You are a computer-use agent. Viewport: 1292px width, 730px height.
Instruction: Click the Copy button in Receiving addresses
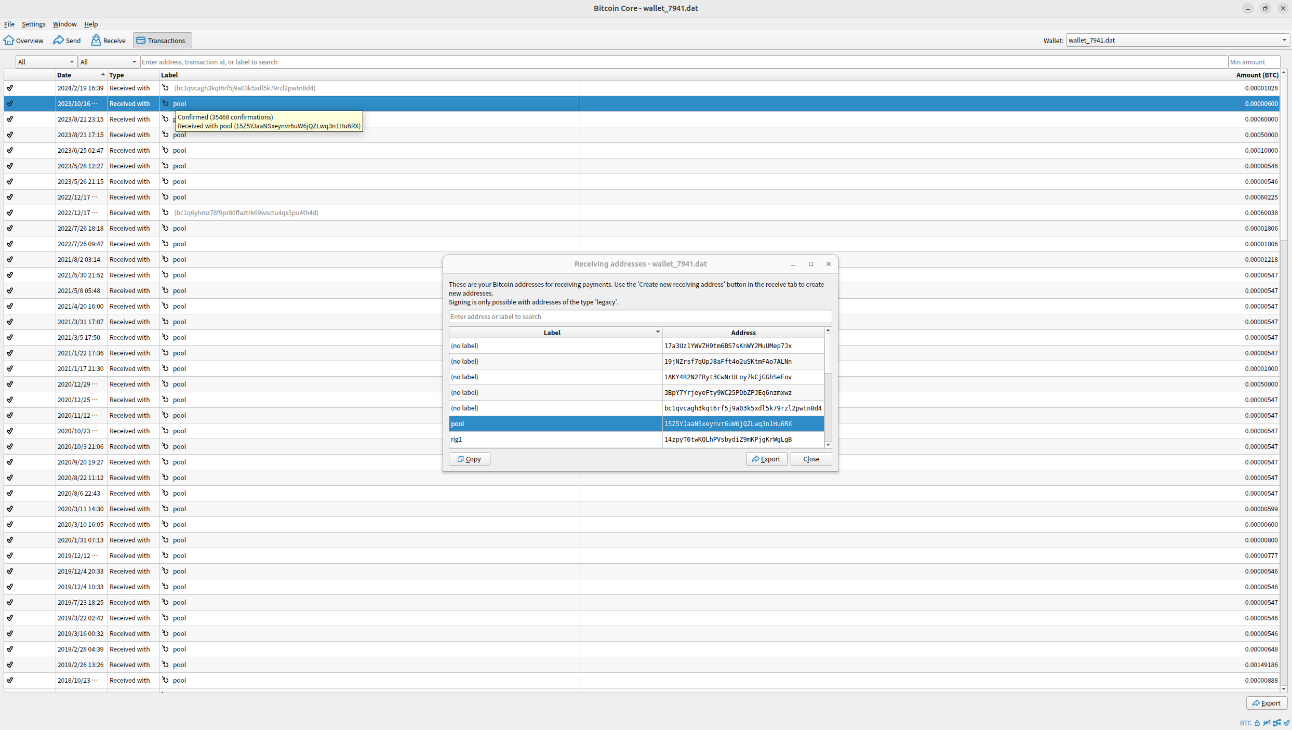469,459
